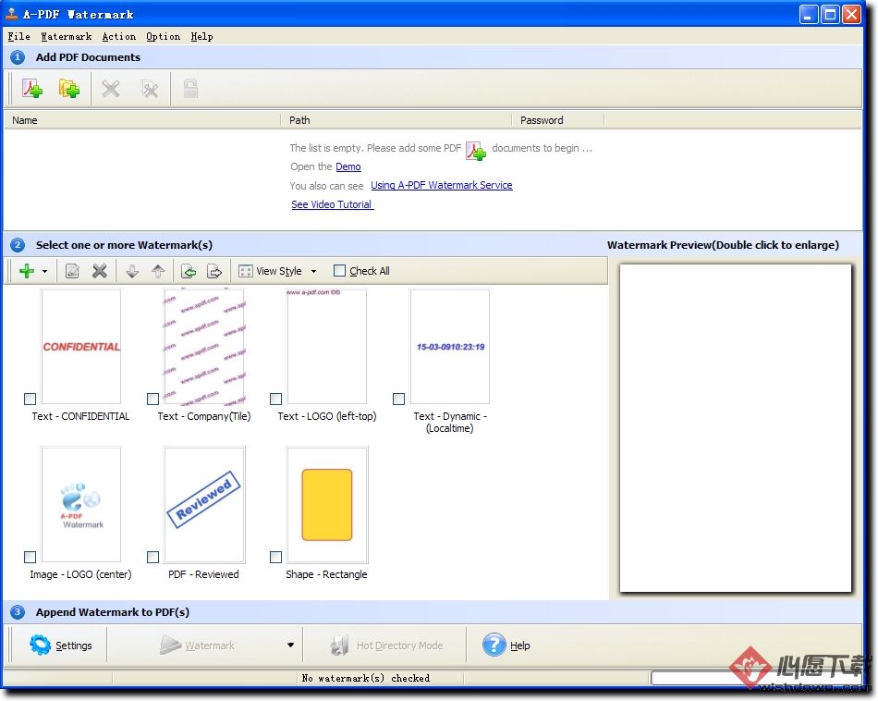Click the Clear all documents icon
This screenshot has height=701, width=878.
(x=149, y=89)
